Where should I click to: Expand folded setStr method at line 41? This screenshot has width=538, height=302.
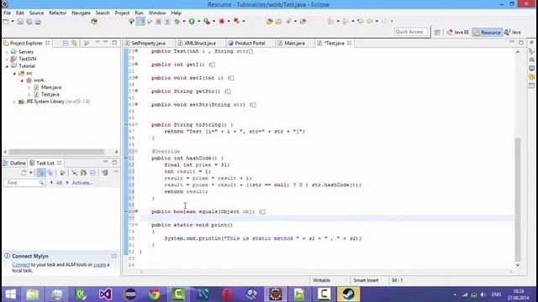click(x=136, y=104)
